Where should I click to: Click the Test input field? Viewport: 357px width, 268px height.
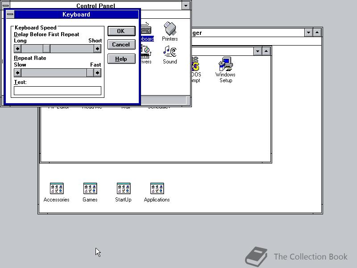(x=58, y=91)
